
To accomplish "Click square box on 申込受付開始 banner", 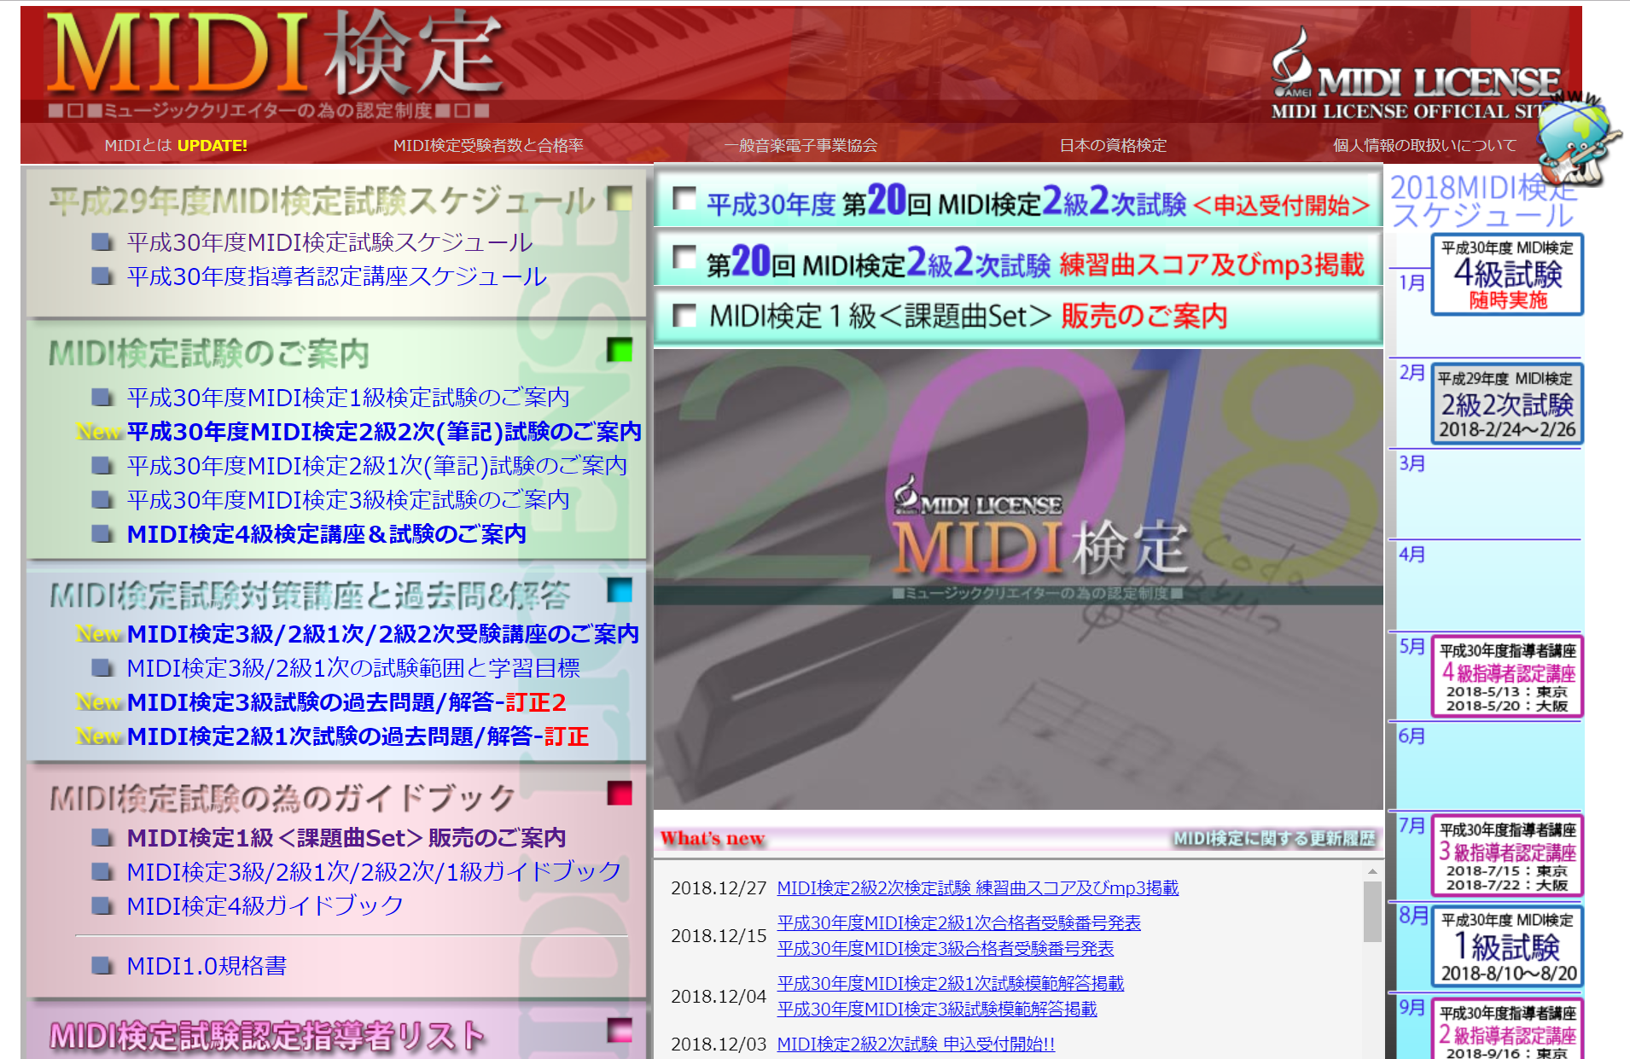I will tap(684, 199).
